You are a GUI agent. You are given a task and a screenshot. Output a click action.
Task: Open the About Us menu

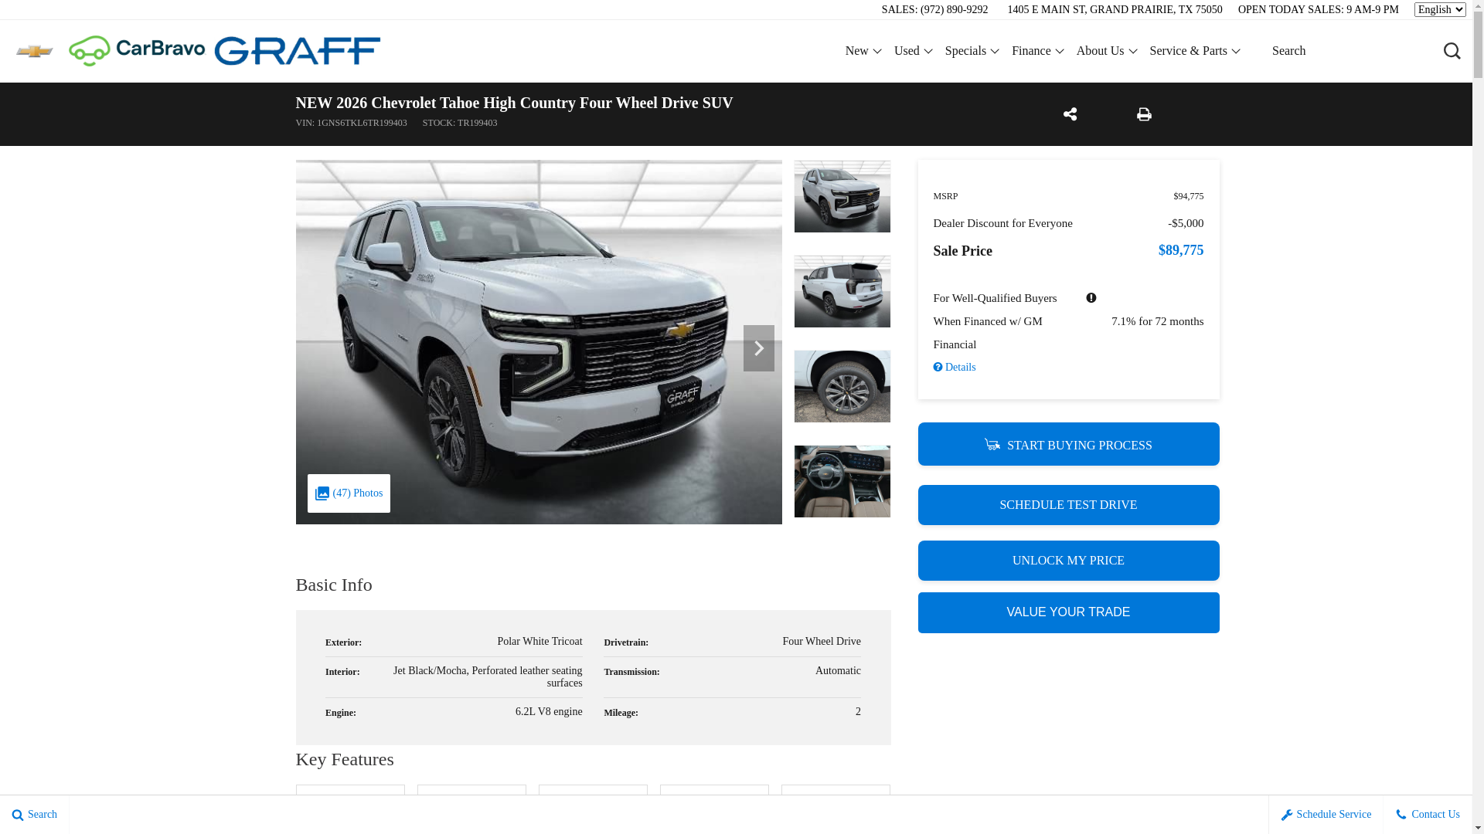[1107, 51]
